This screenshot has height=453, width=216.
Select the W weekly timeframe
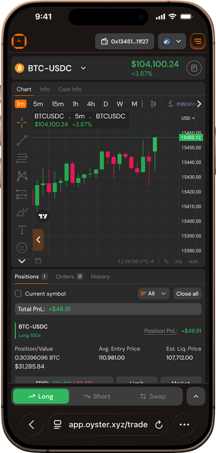tap(120, 104)
